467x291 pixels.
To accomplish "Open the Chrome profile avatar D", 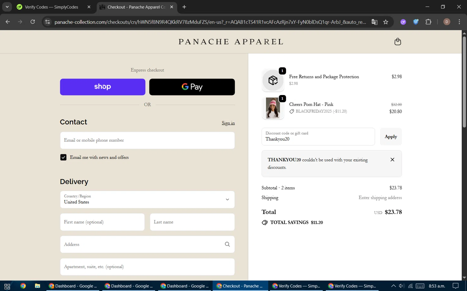I will pos(447,22).
